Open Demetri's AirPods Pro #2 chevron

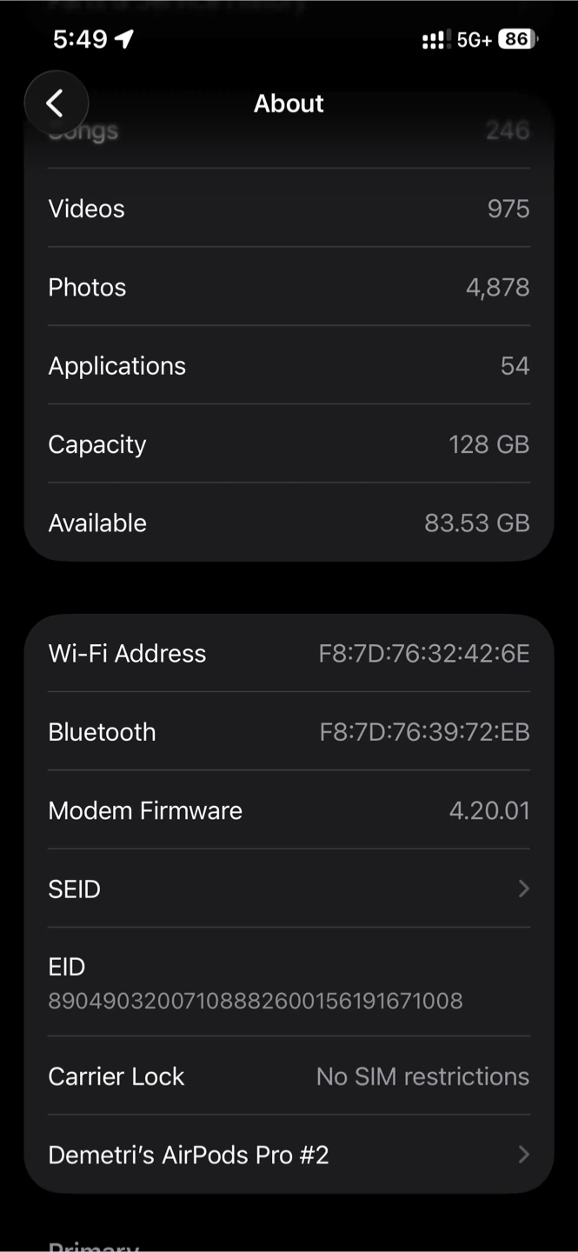tap(523, 1155)
